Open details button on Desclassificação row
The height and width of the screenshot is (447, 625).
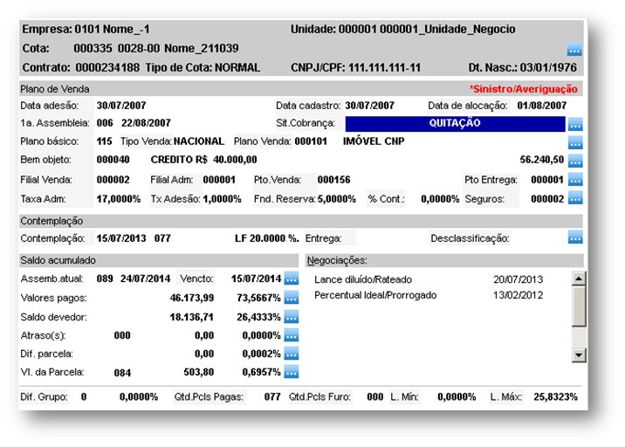(575, 237)
